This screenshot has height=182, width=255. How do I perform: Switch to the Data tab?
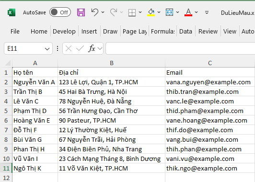(185, 31)
